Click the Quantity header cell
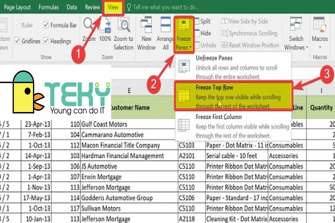Image resolution: width=335 pixels, height=223 pixels. point(321,108)
